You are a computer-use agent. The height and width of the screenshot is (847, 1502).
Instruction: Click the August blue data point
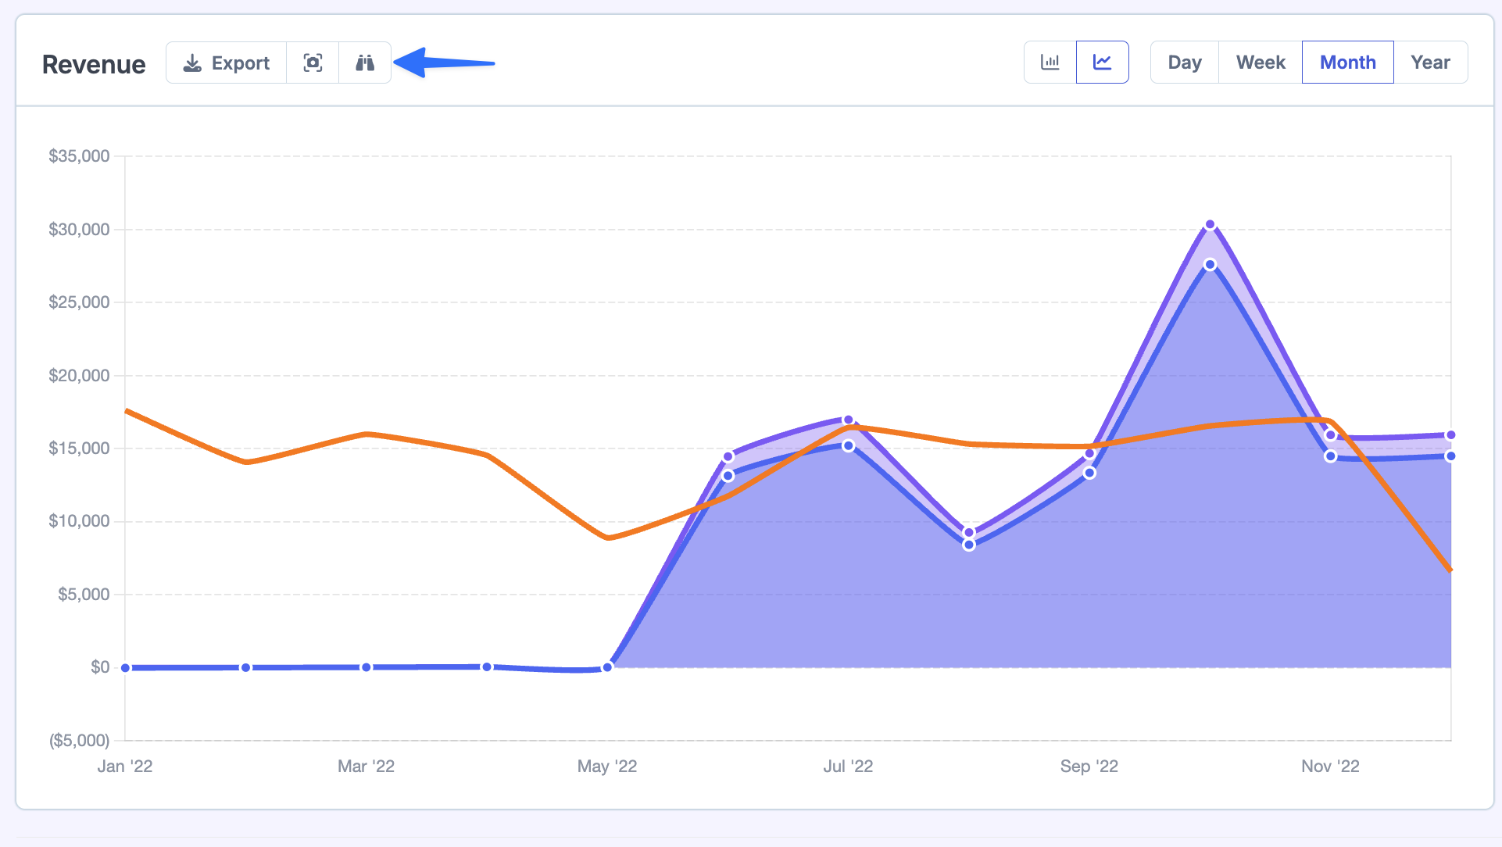point(969,545)
